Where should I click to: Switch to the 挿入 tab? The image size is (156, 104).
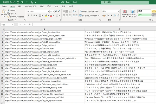pyautogui.click(x=20, y=6)
